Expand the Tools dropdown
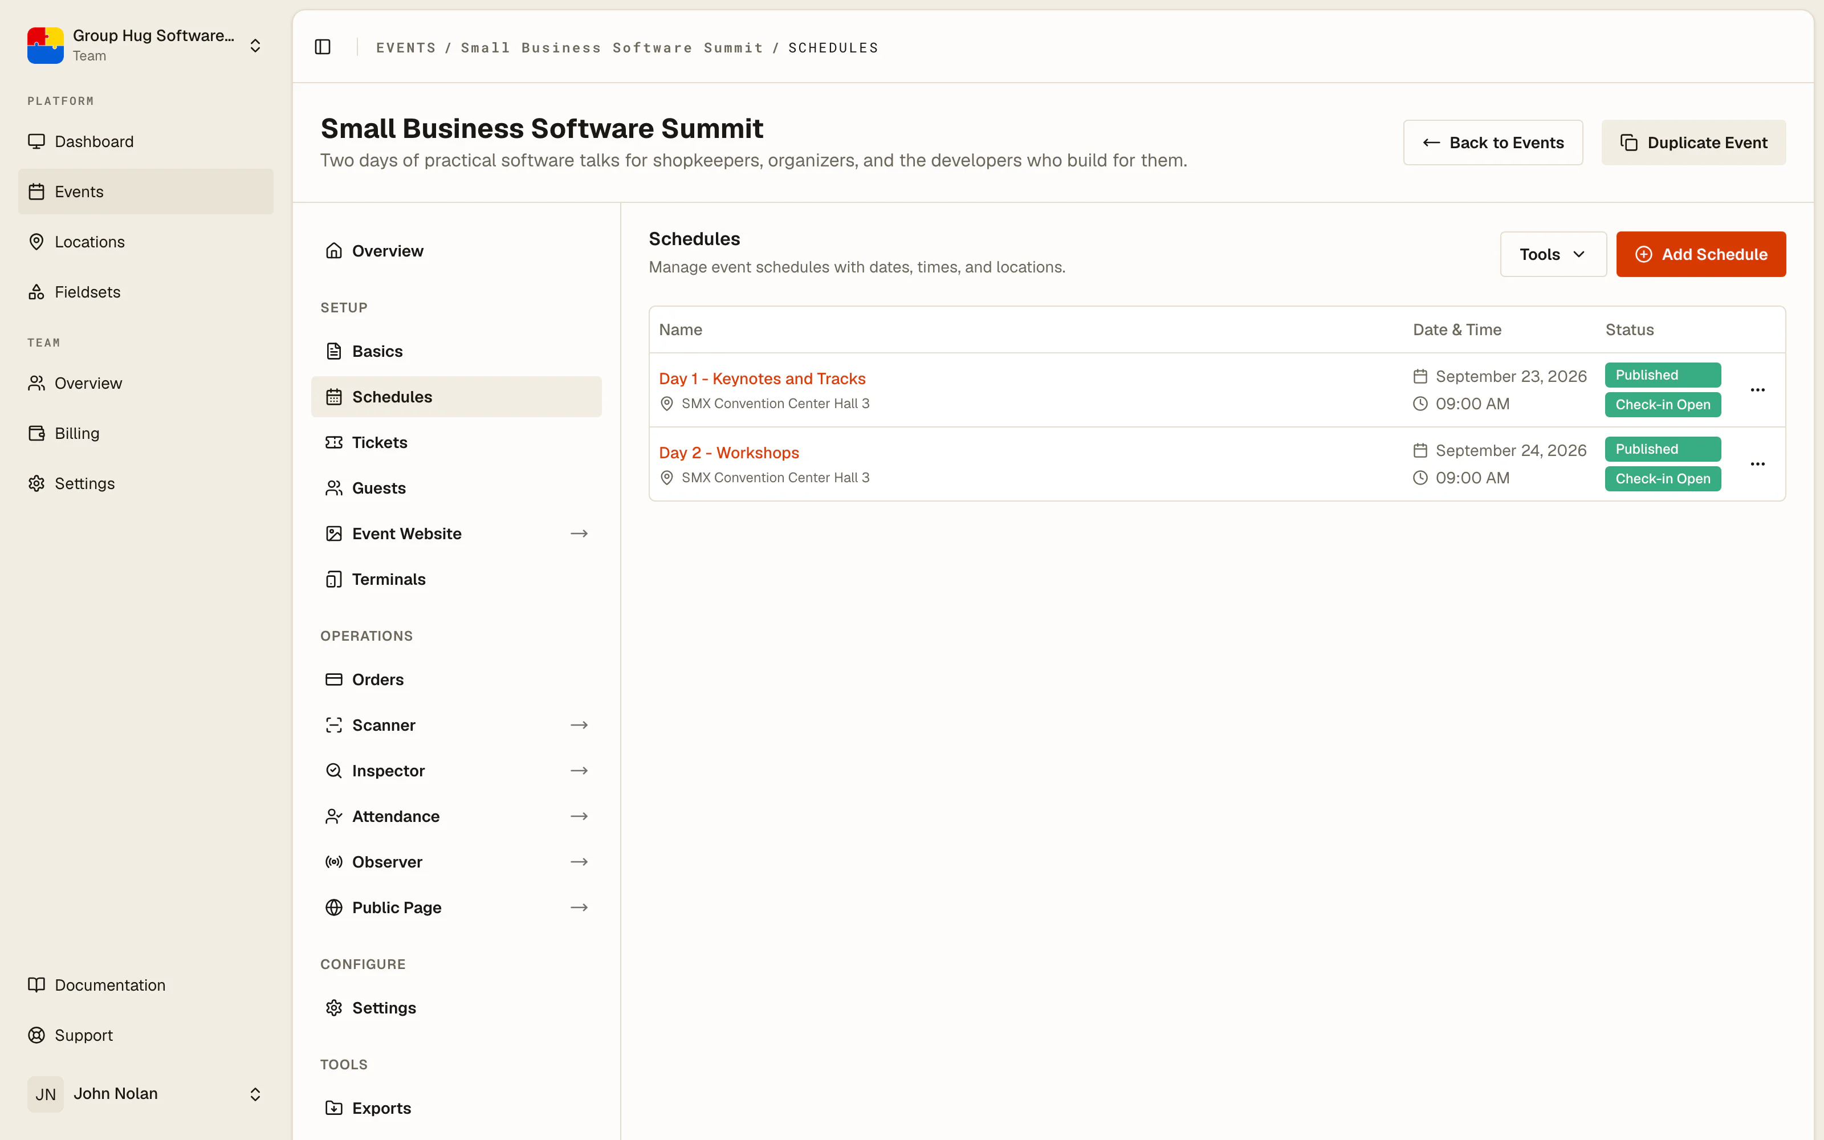1824x1140 pixels. pyautogui.click(x=1553, y=254)
